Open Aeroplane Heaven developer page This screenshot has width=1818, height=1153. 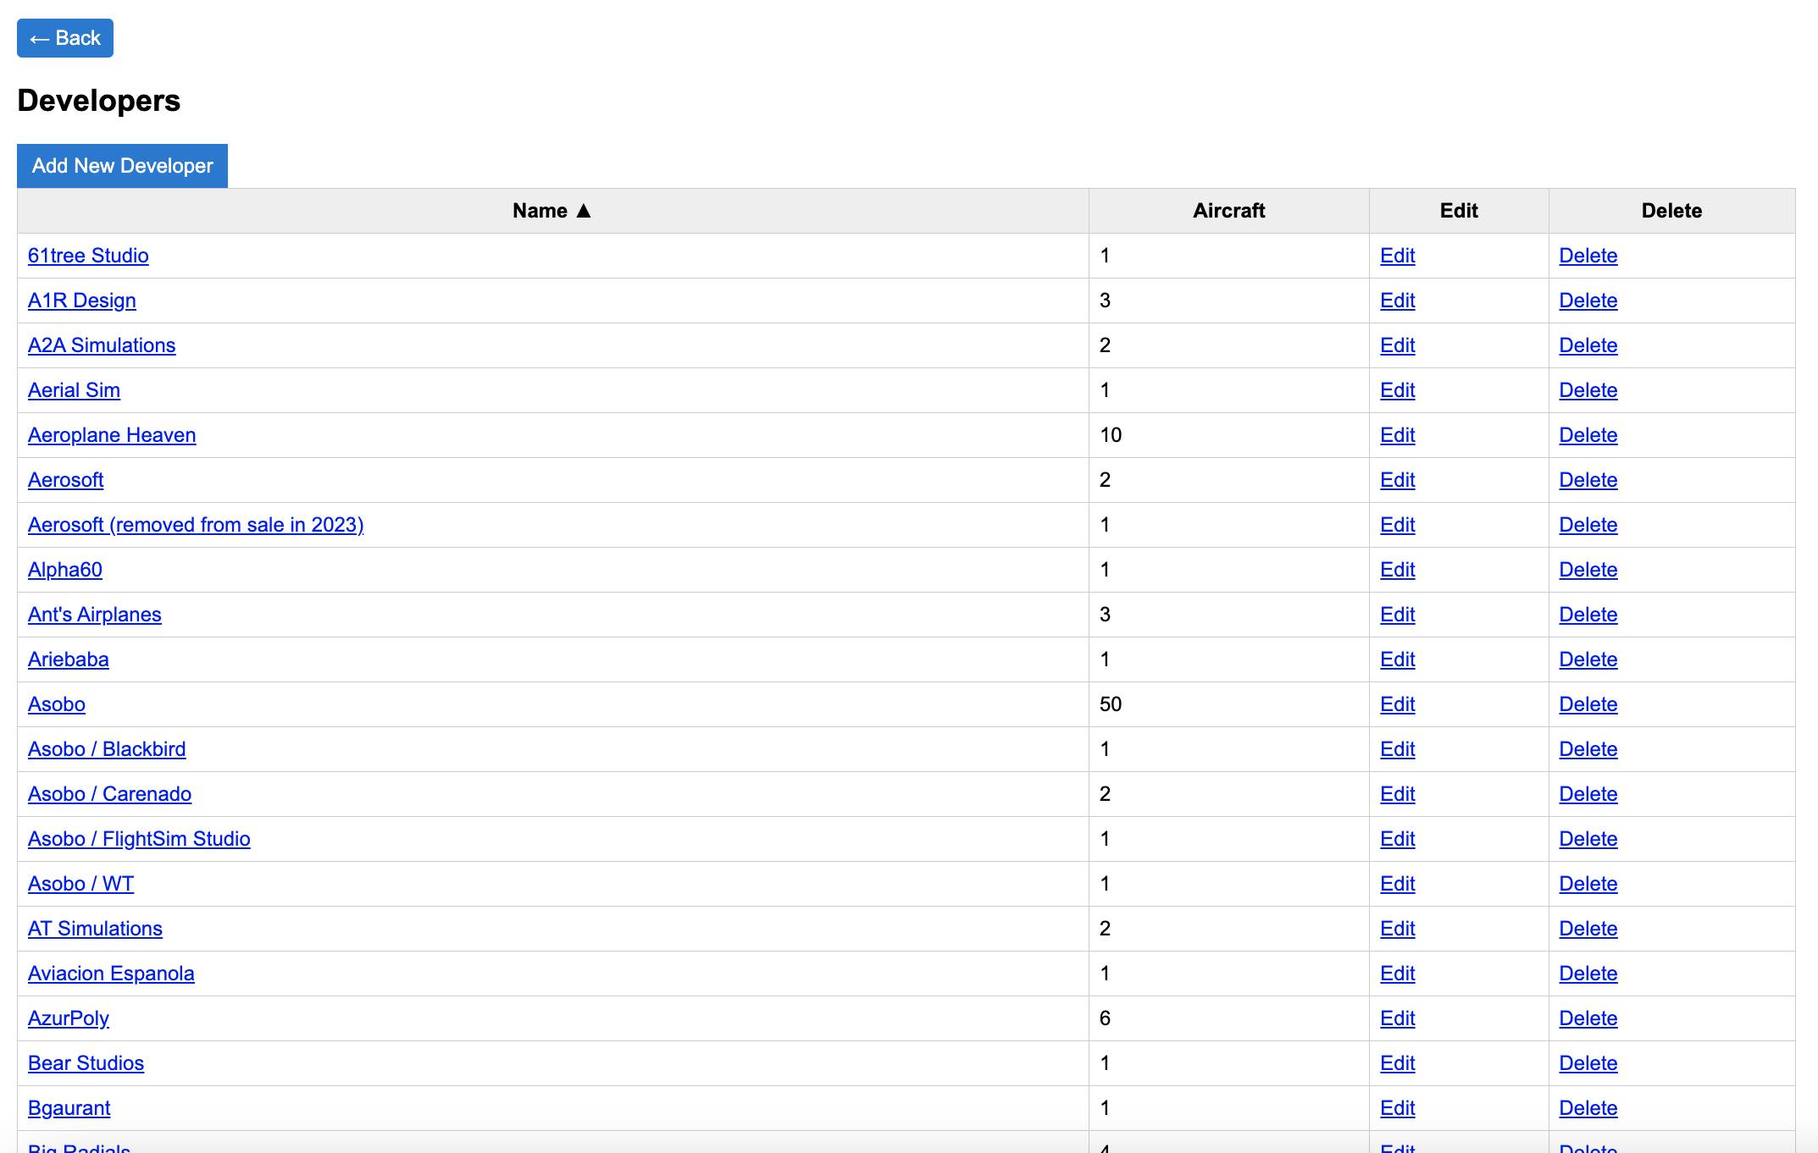(x=112, y=435)
